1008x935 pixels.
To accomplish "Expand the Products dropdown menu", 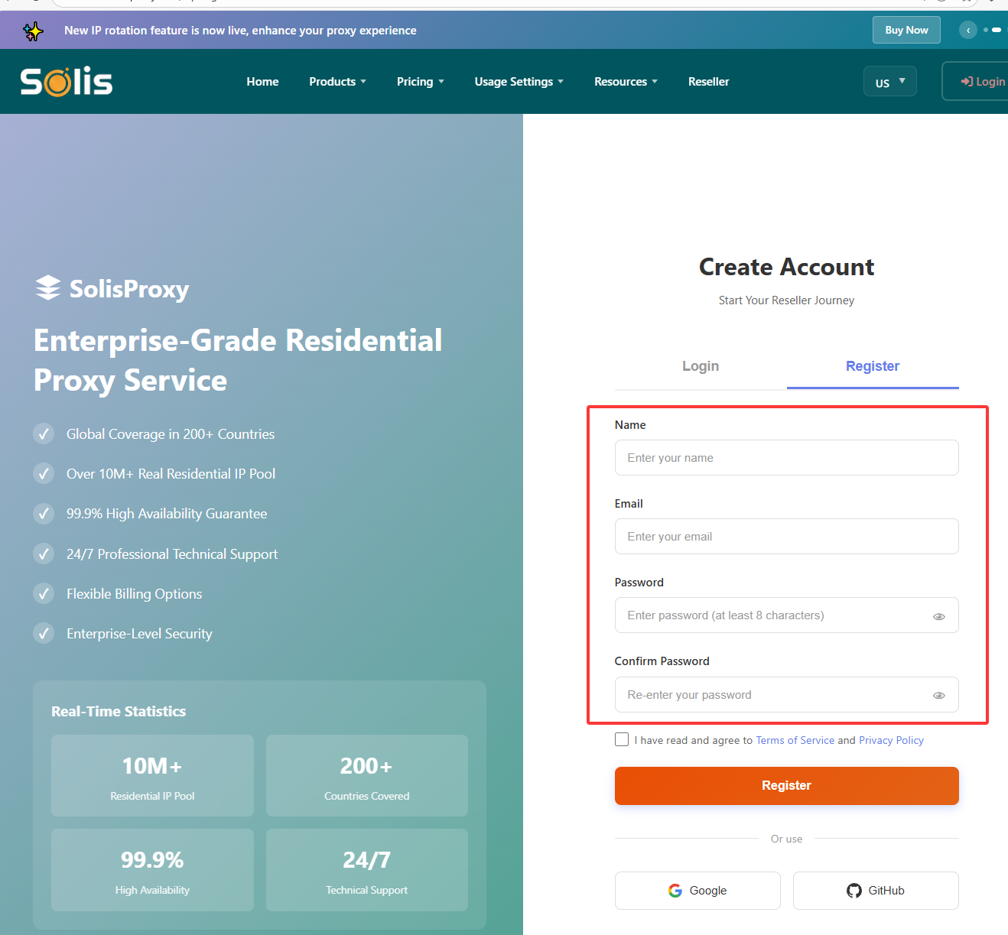I will 337,82.
